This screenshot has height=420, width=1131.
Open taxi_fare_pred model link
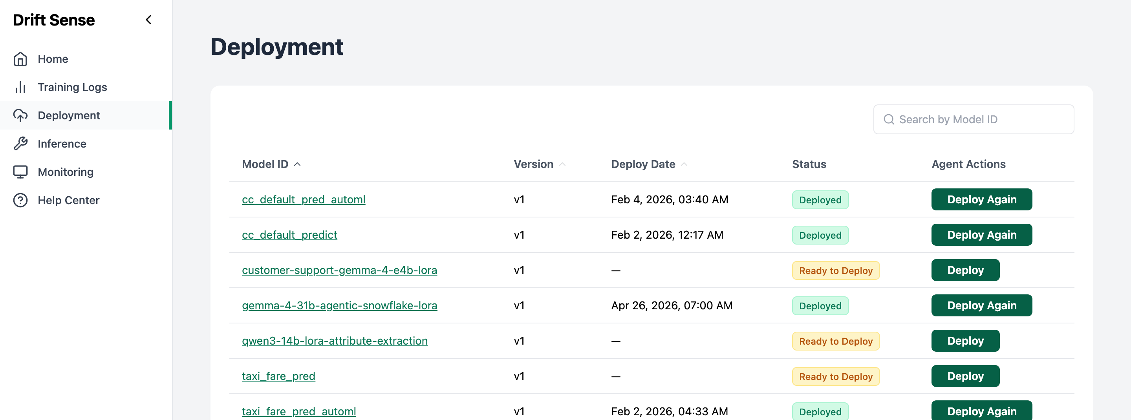tap(278, 376)
